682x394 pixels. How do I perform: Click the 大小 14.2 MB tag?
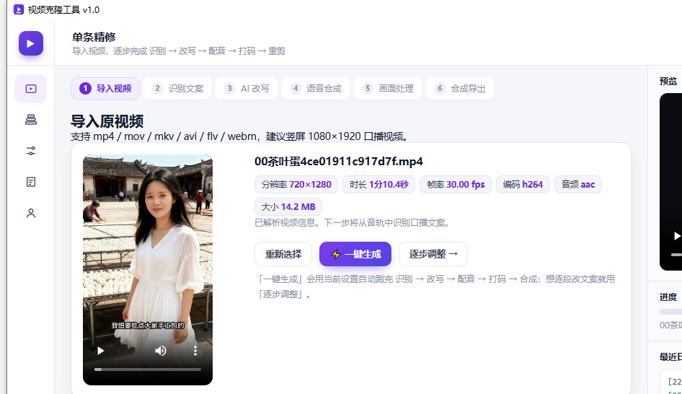click(x=288, y=207)
